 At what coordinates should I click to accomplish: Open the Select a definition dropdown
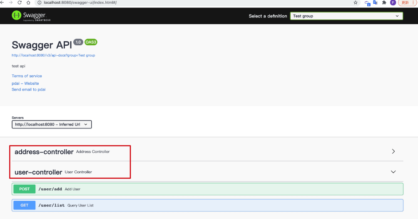click(346, 16)
